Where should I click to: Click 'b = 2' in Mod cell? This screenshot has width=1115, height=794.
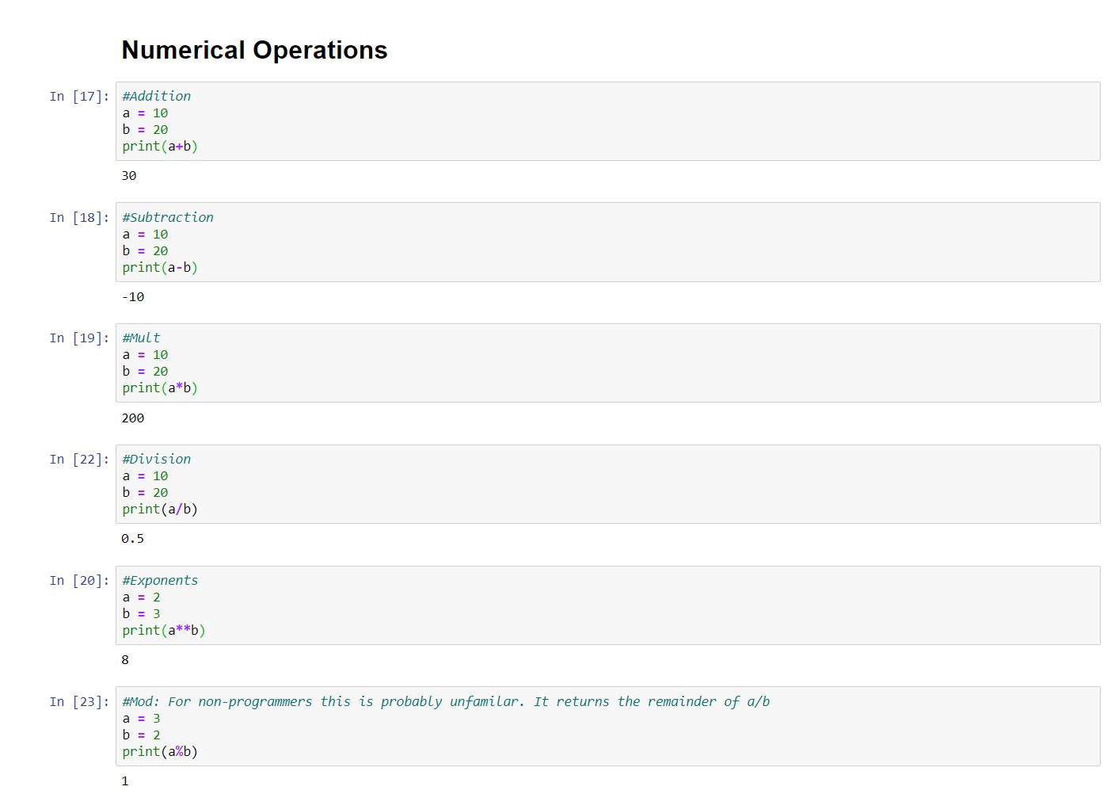tap(142, 735)
